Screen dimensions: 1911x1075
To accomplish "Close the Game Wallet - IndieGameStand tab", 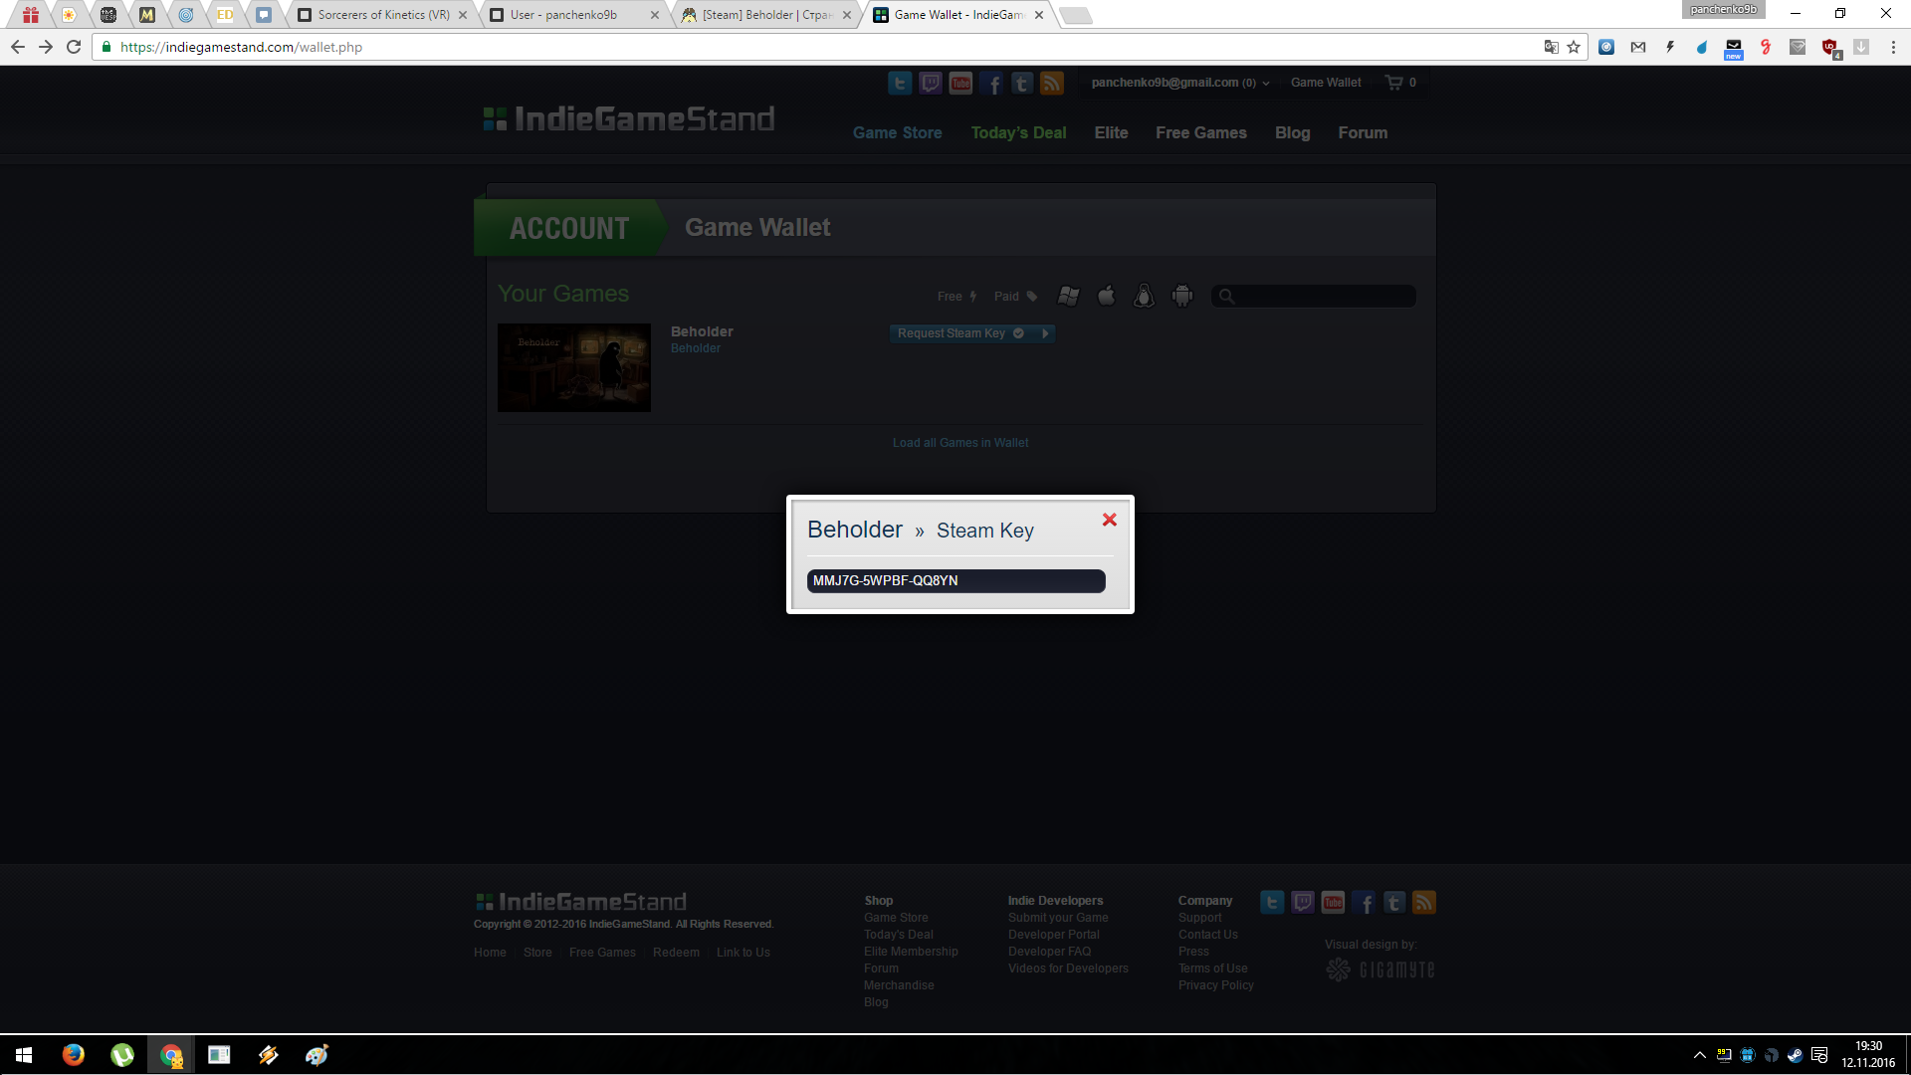I will (1039, 15).
